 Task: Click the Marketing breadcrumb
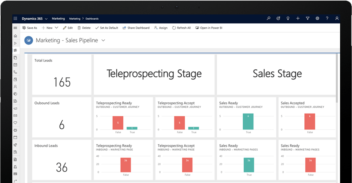click(x=75, y=19)
